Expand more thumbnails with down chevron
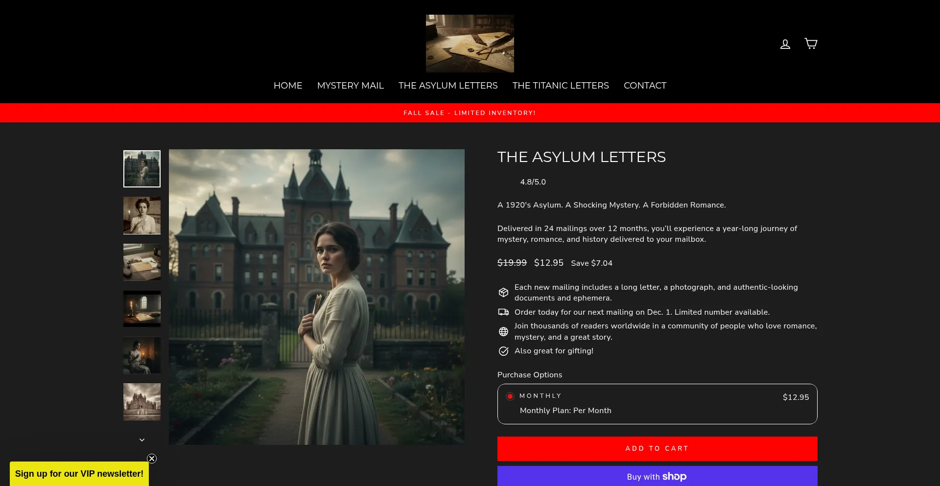940x486 pixels. [142, 440]
